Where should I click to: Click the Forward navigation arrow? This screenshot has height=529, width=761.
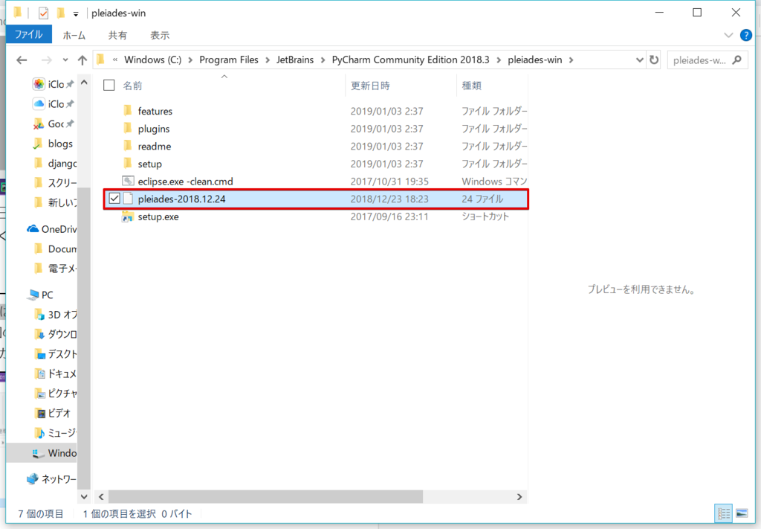point(47,60)
